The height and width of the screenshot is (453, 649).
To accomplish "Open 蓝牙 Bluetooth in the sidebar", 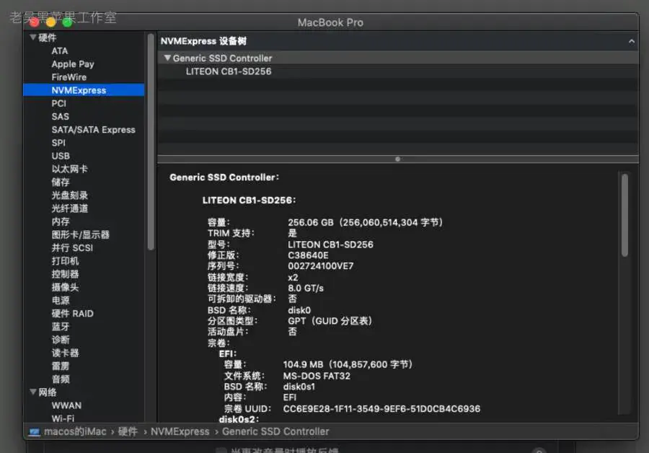I will (x=61, y=327).
